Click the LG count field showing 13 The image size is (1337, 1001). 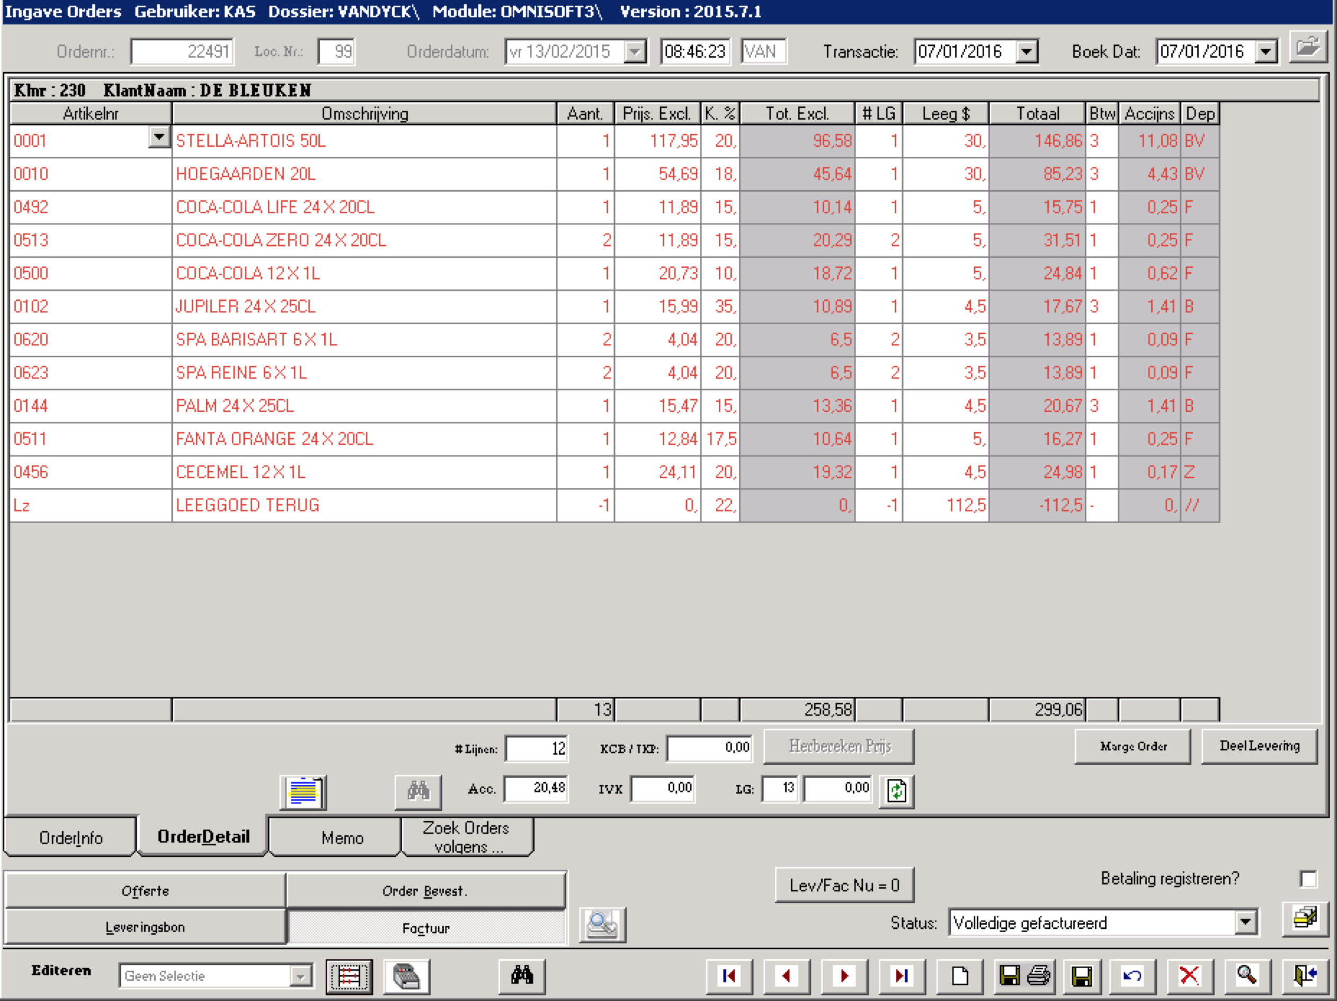point(780,788)
